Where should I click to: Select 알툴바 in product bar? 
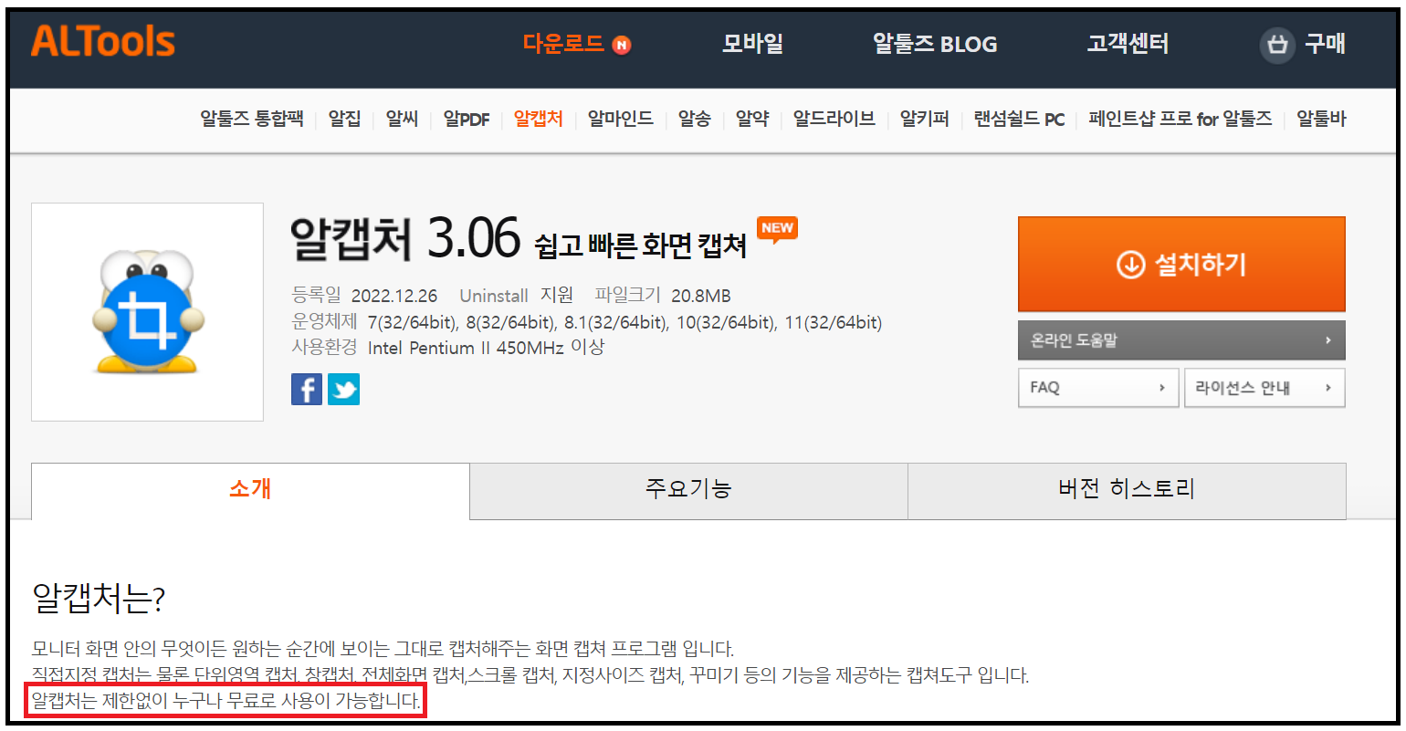click(1321, 119)
